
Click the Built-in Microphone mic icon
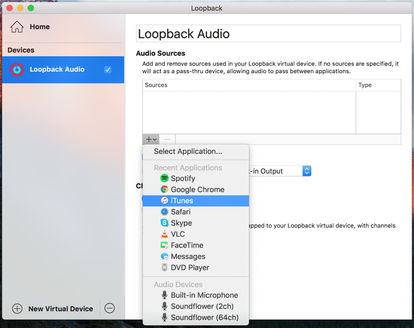(x=164, y=295)
